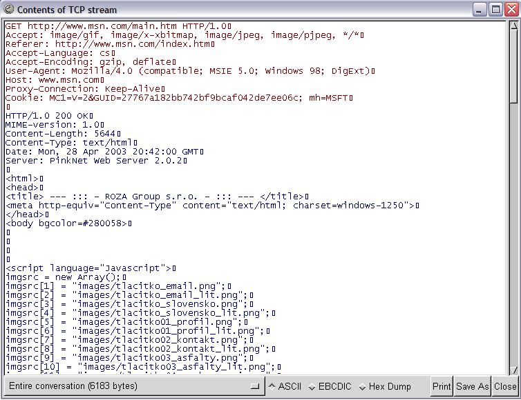
Task: Minimize the TCP stream window
Action: [x=479, y=10]
